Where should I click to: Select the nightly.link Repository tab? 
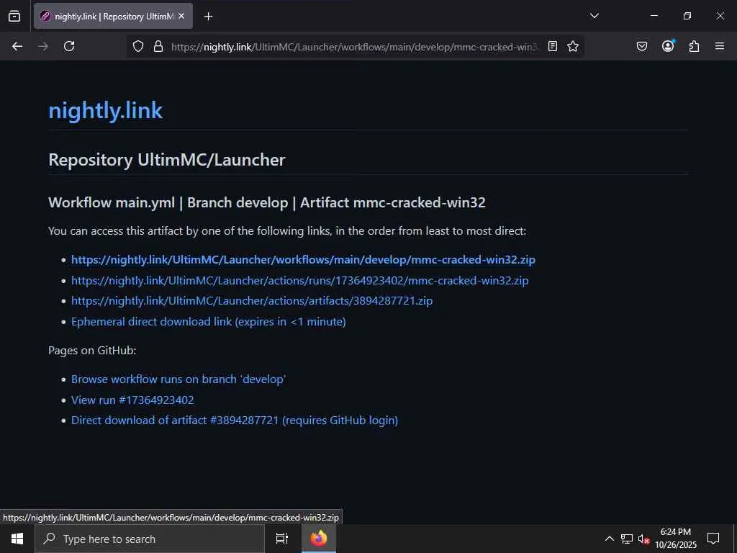tap(113, 16)
